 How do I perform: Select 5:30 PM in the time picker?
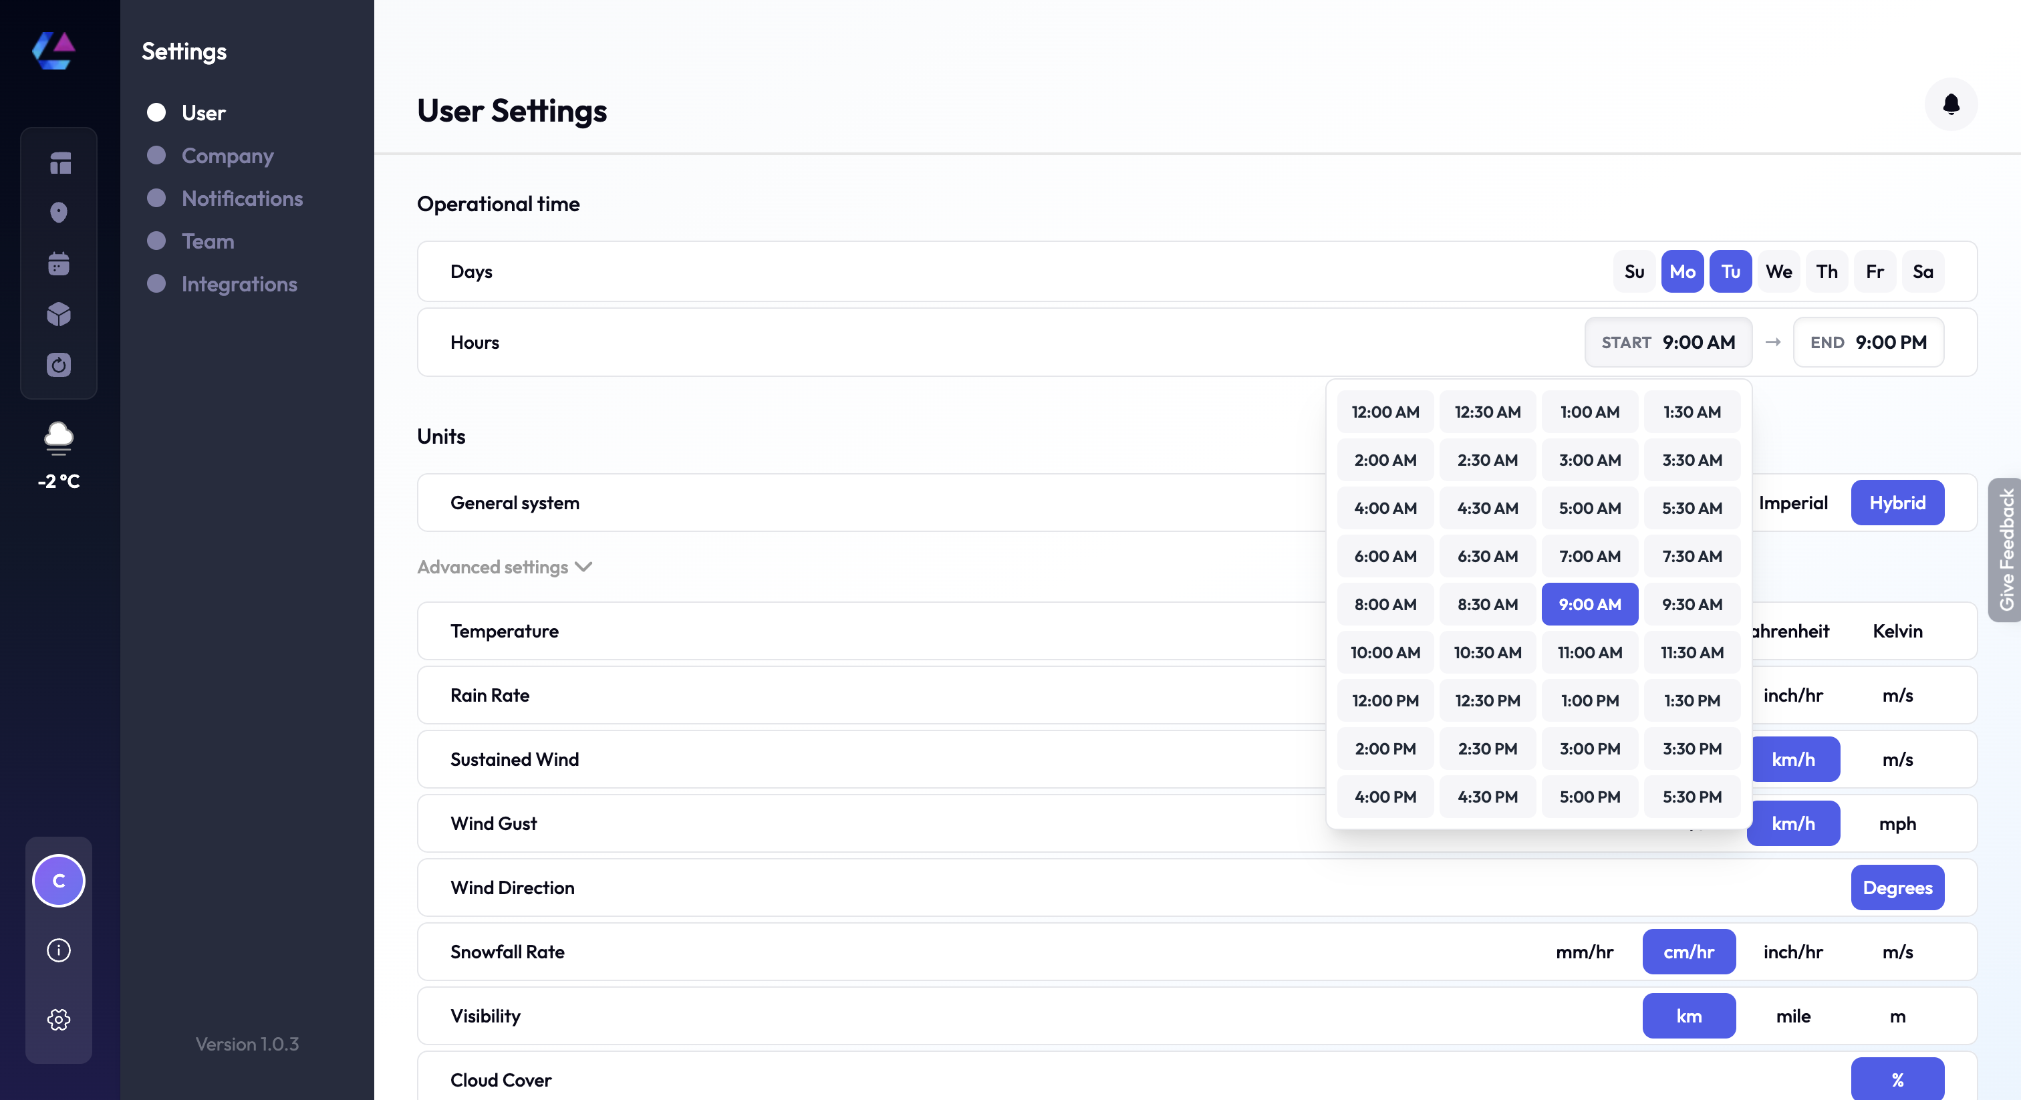[x=1692, y=795]
